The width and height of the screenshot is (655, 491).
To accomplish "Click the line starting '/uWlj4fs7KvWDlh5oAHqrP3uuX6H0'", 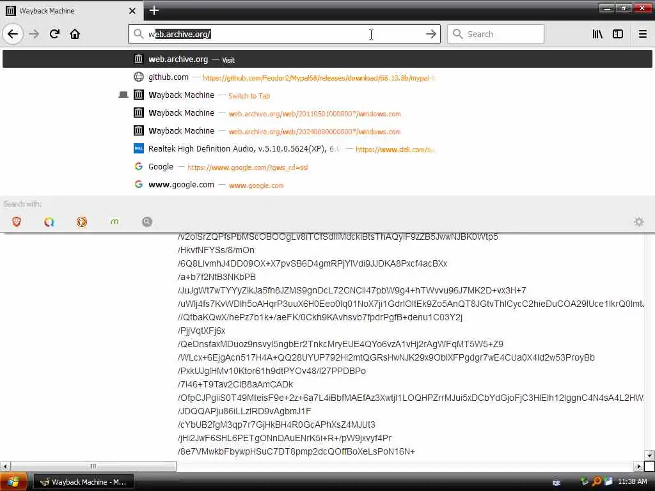I will [x=411, y=304].
